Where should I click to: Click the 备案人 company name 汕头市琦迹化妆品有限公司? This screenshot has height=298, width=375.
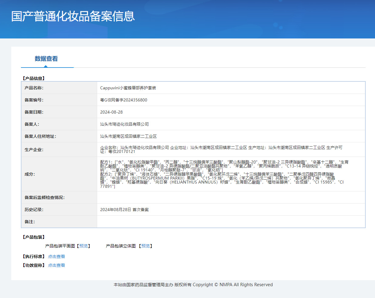(x=124, y=124)
